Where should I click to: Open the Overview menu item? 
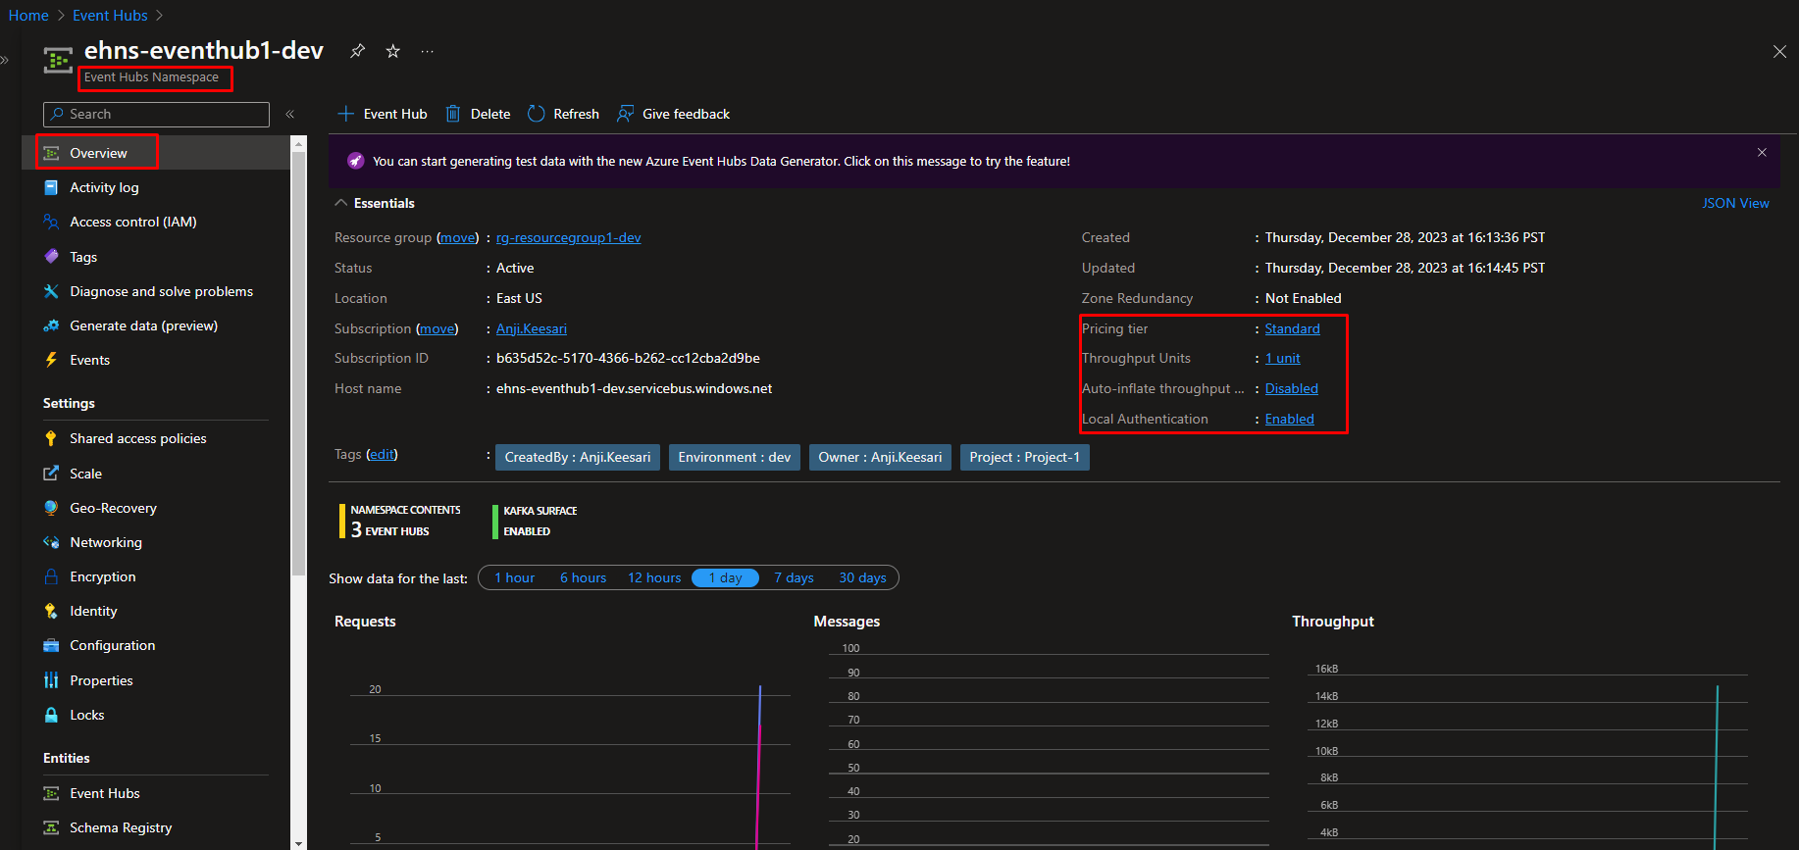tap(157, 153)
